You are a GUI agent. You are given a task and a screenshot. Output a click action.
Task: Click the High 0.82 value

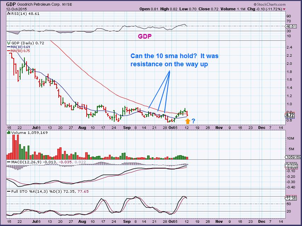[169, 9]
